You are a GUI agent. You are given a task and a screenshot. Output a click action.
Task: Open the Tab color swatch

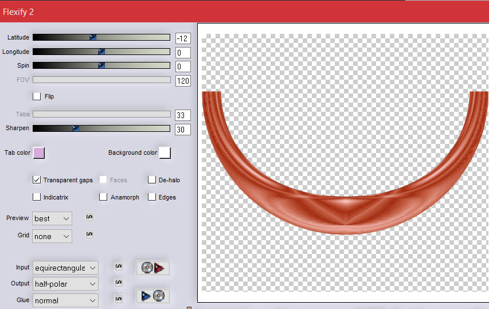click(39, 153)
